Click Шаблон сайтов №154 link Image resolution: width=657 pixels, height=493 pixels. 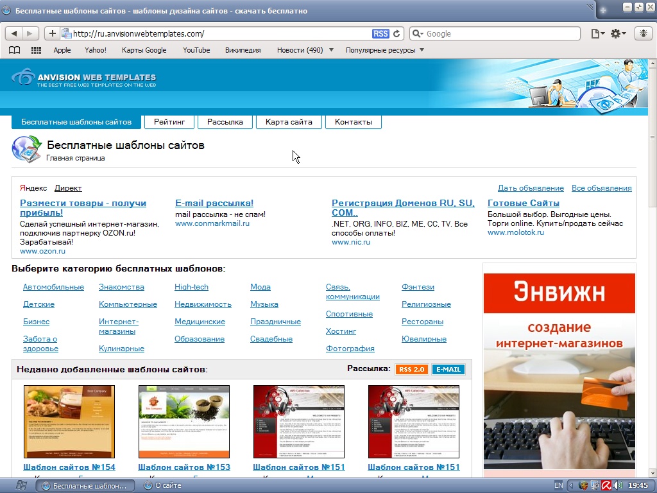(69, 467)
